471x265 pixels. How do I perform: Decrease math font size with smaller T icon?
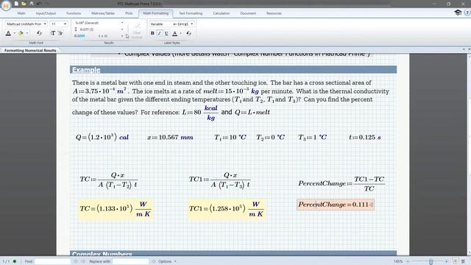coord(60,33)
